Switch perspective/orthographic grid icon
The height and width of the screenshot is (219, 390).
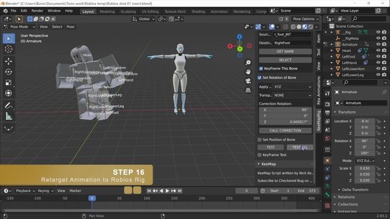(x=248, y=90)
